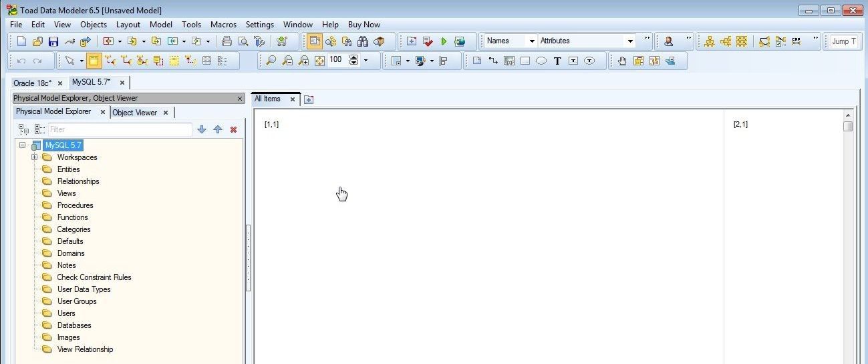
Task: Open the Buy Now menu
Action: click(364, 25)
